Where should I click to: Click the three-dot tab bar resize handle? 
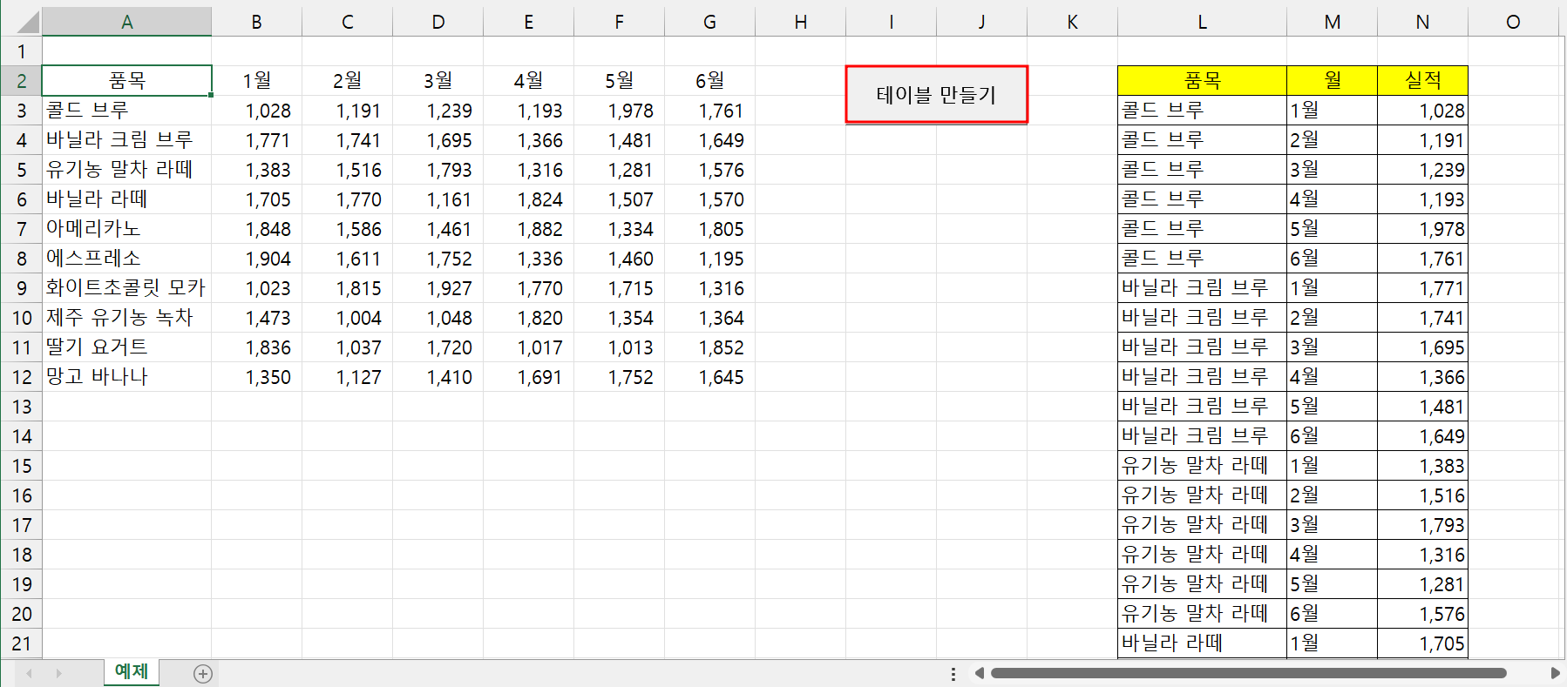coord(953,673)
